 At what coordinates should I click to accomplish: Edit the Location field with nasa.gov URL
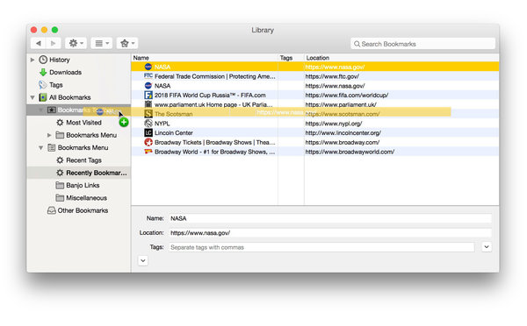point(330,233)
